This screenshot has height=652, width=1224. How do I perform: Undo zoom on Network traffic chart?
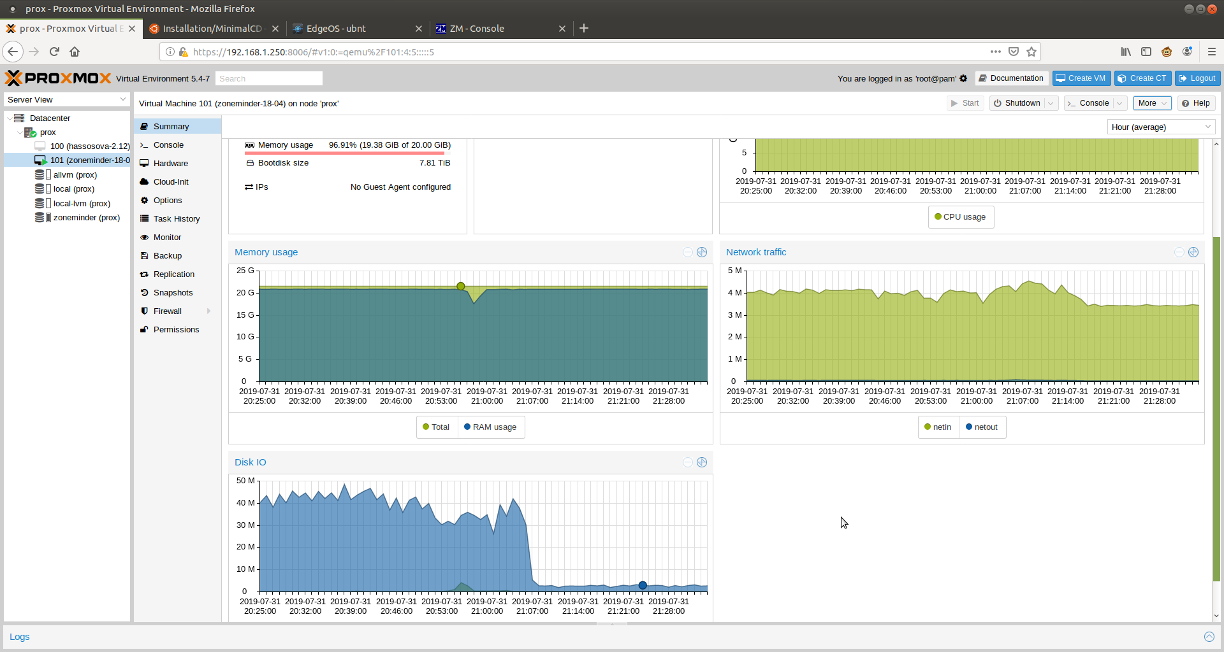click(x=1179, y=252)
